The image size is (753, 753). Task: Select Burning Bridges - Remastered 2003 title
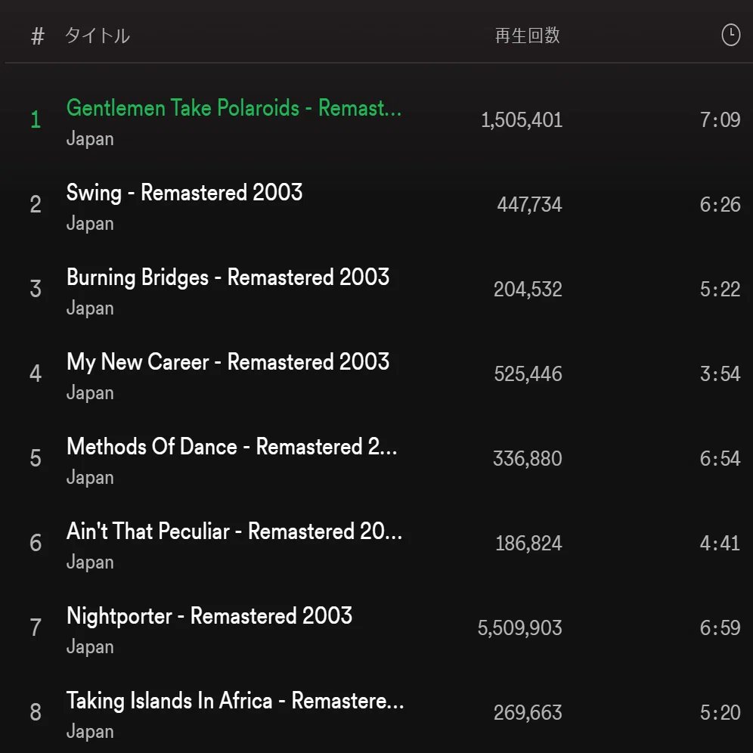pos(228,277)
